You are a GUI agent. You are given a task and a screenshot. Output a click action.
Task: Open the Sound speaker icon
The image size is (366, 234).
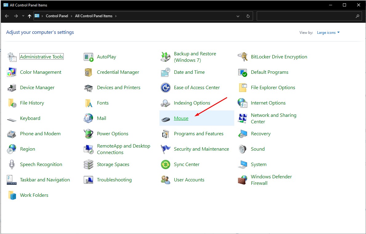tap(243, 149)
